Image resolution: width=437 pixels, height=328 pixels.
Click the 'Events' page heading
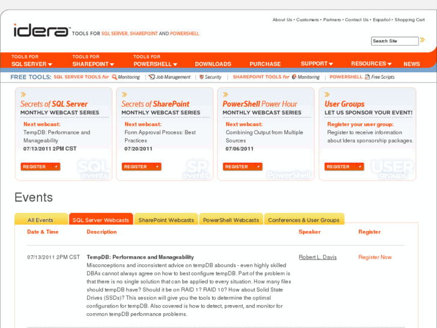(x=34, y=197)
